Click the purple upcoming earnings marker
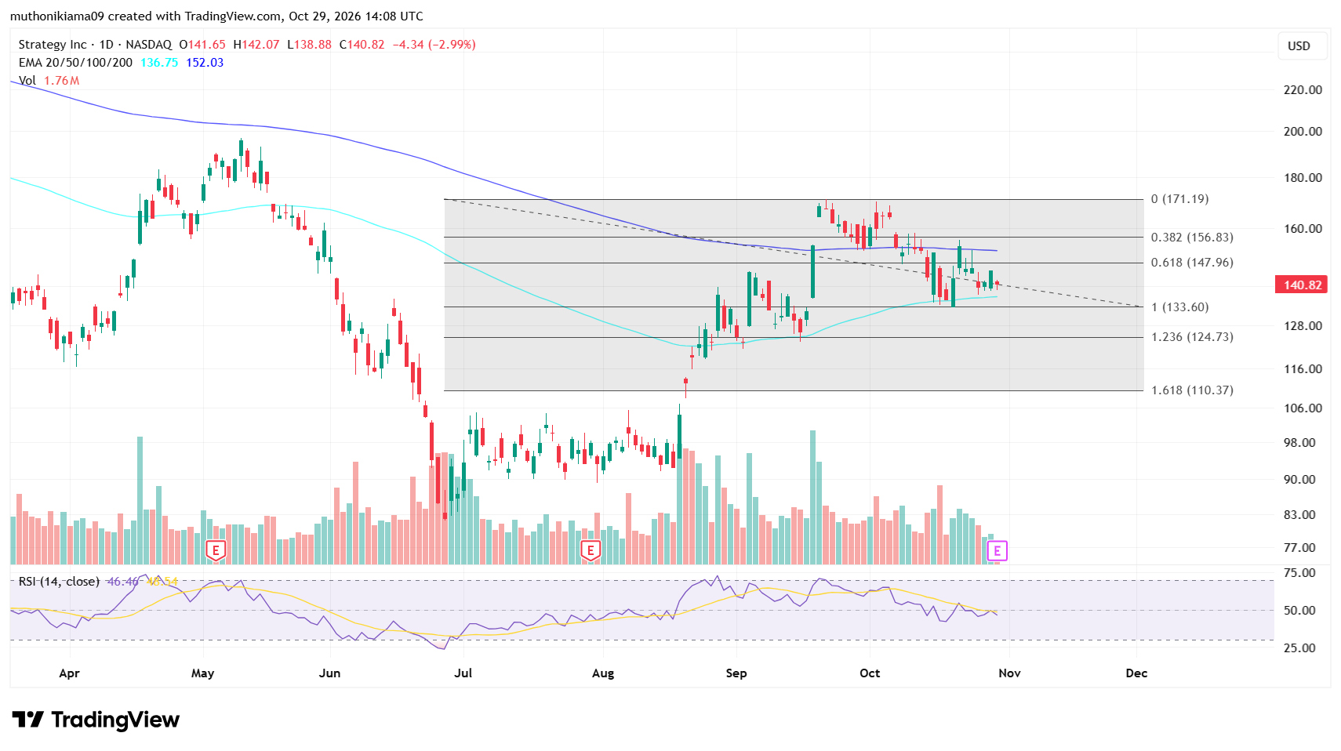Viewport: 1341px width, 751px height. coord(997,551)
